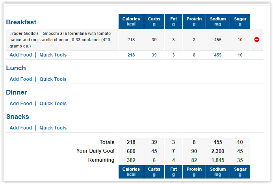This screenshot has width=273, height=184.
Task: Open Quick Tools for Dinner
Action: coord(53,103)
